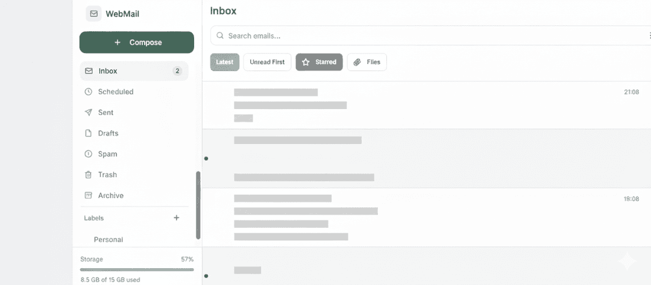This screenshot has height=285, width=651.
Task: Open the Trash folder bin icon
Action: 89,175
